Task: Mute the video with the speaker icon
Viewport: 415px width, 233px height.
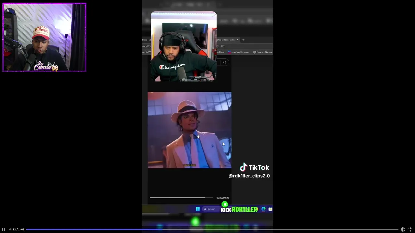Action: tap(403, 229)
